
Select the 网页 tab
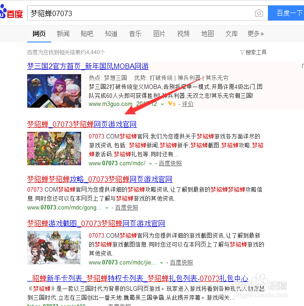pos(39,34)
